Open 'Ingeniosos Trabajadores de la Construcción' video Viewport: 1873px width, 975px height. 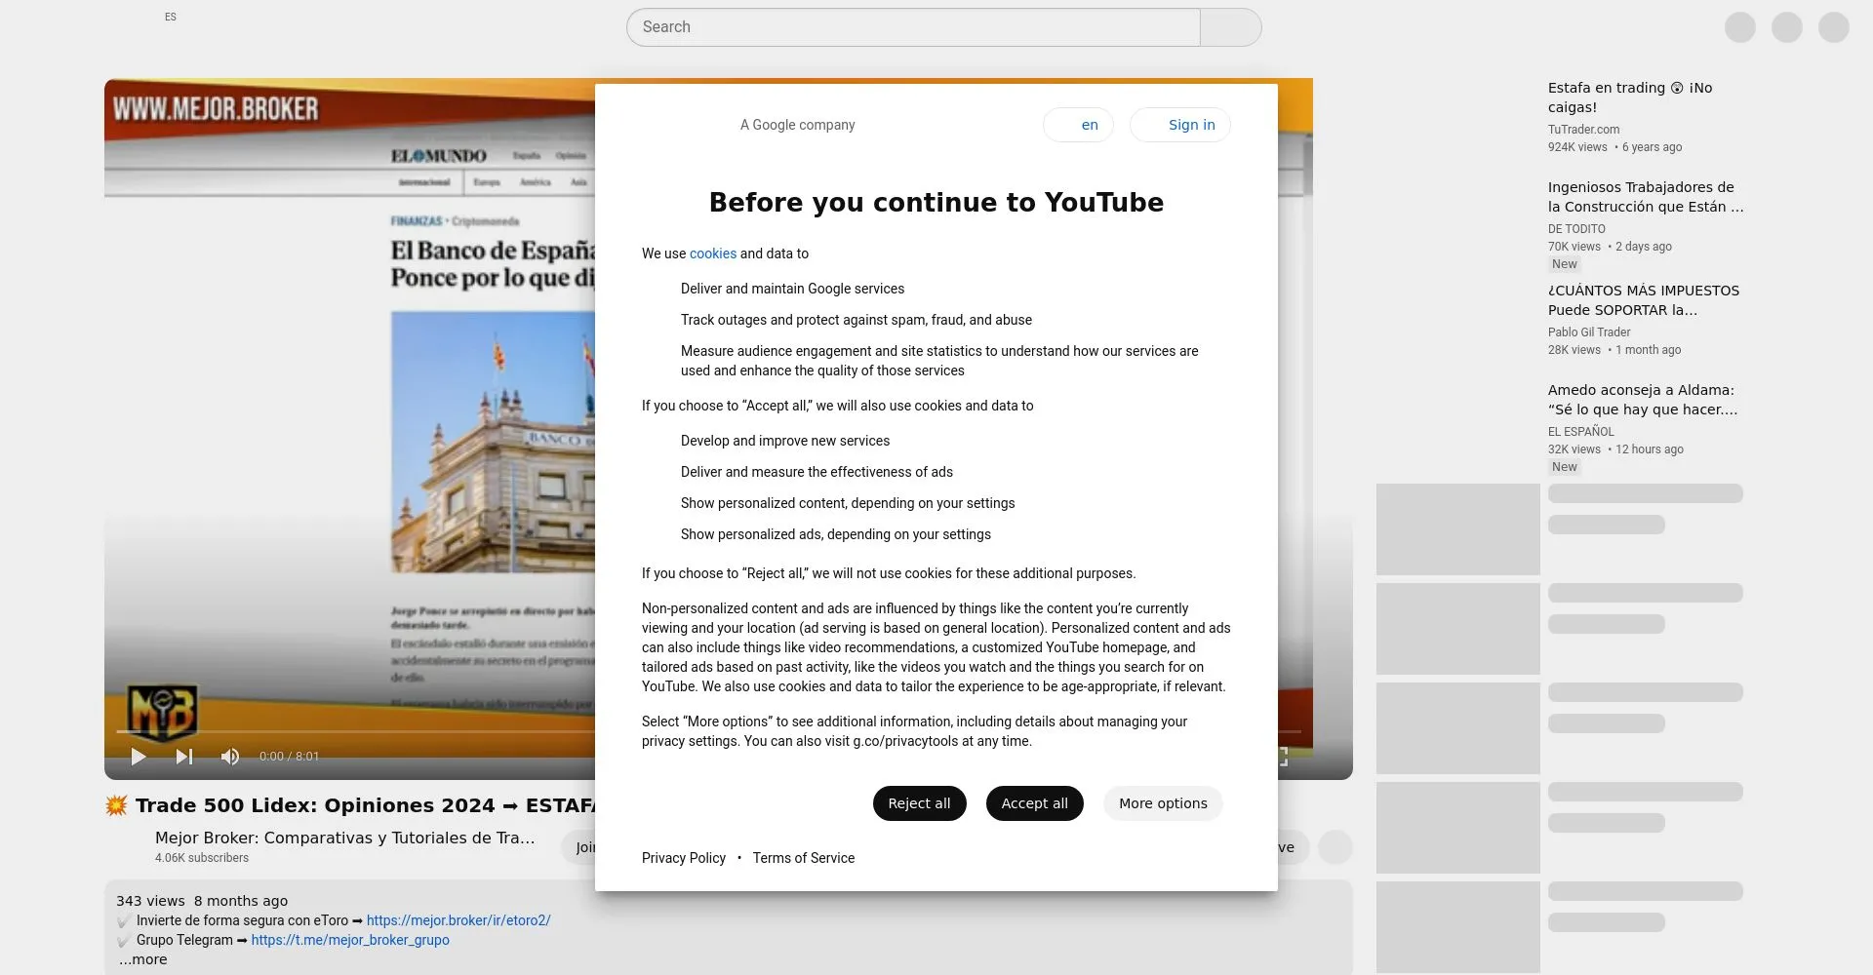point(1645,197)
